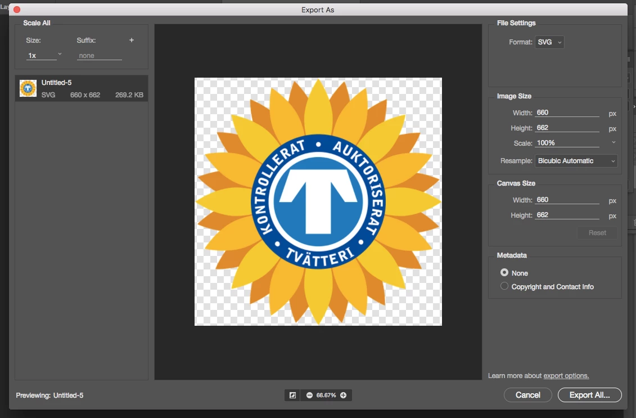
Task: Click the 660 x 662 dimensions text
Action: coord(85,95)
